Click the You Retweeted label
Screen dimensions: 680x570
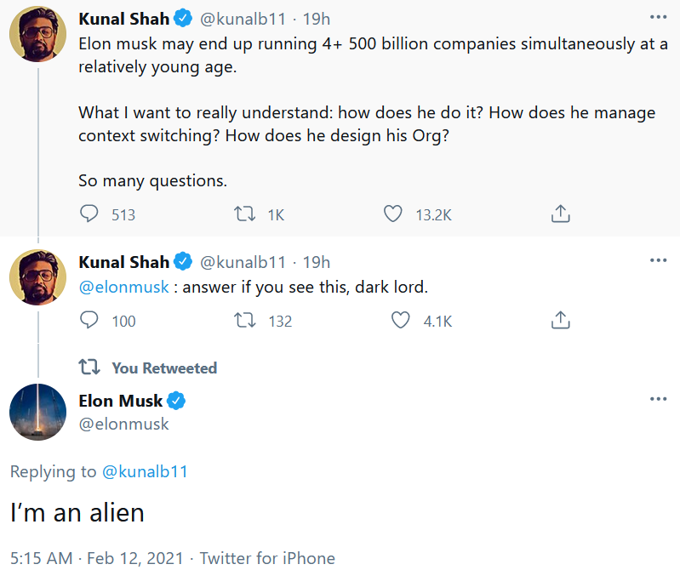pyautogui.click(x=164, y=368)
